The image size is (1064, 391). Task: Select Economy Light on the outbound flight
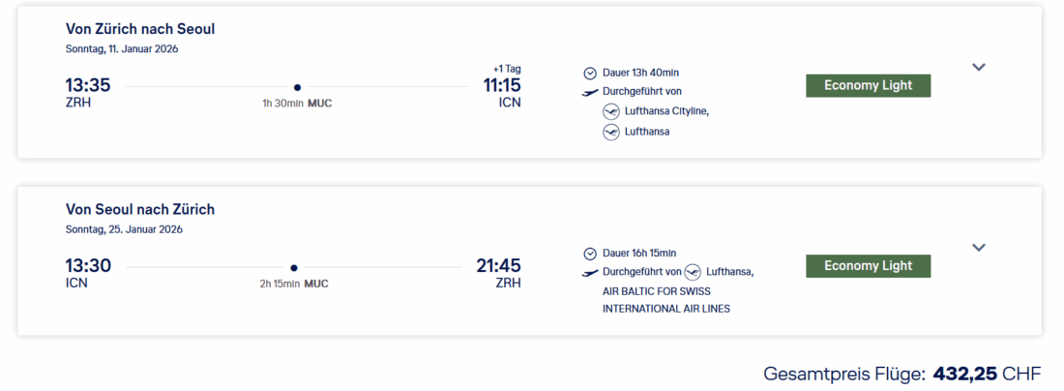coord(868,85)
